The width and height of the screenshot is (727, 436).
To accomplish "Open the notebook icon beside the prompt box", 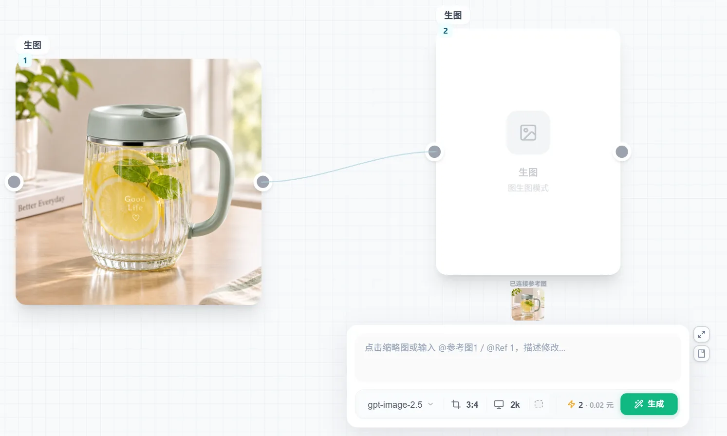I will pyautogui.click(x=702, y=354).
